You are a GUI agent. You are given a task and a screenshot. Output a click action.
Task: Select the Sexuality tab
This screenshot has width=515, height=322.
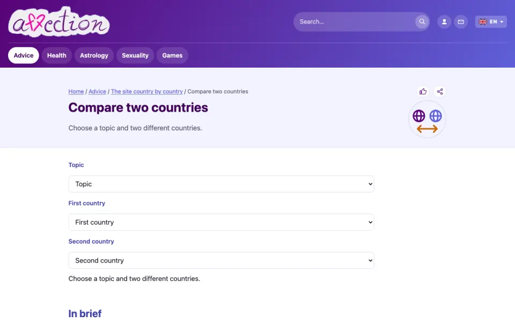(135, 55)
